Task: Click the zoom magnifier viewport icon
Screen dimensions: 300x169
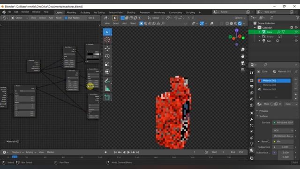Action: tap(243, 50)
